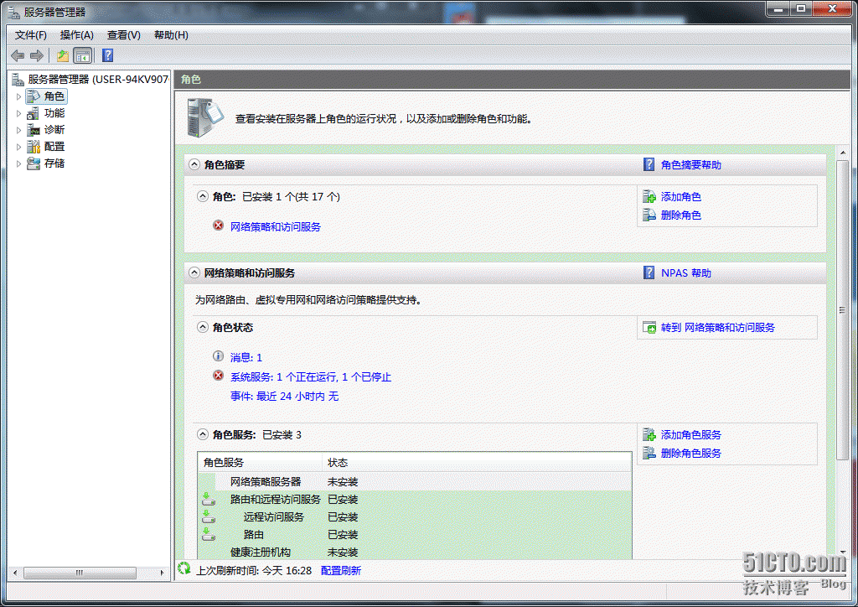The width and height of the screenshot is (858, 607).
Task: Open the 角色摘要帮助 help link
Action: [x=690, y=165]
